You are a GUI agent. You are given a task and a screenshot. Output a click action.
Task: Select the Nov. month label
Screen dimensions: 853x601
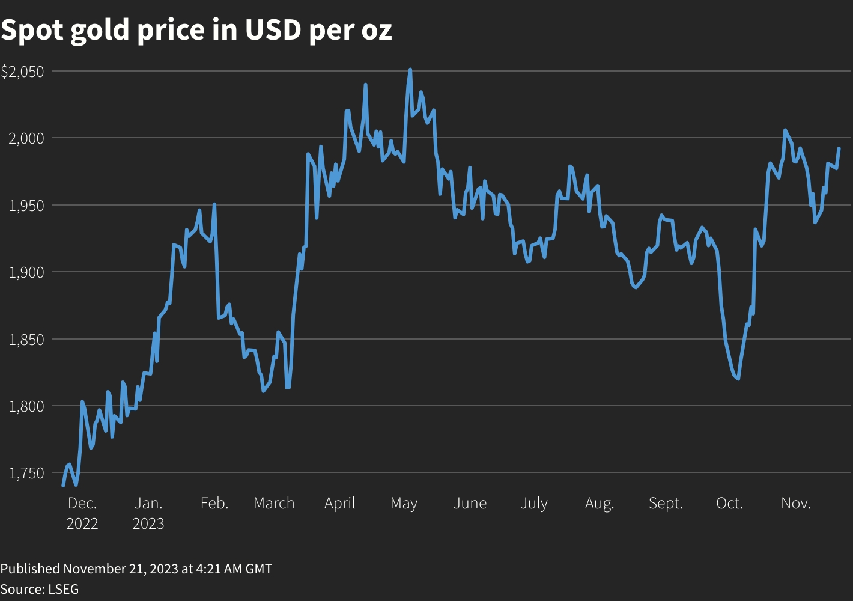pyautogui.click(x=796, y=503)
